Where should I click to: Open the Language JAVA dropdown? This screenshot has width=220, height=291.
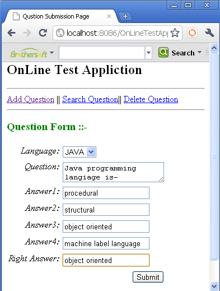(x=79, y=152)
